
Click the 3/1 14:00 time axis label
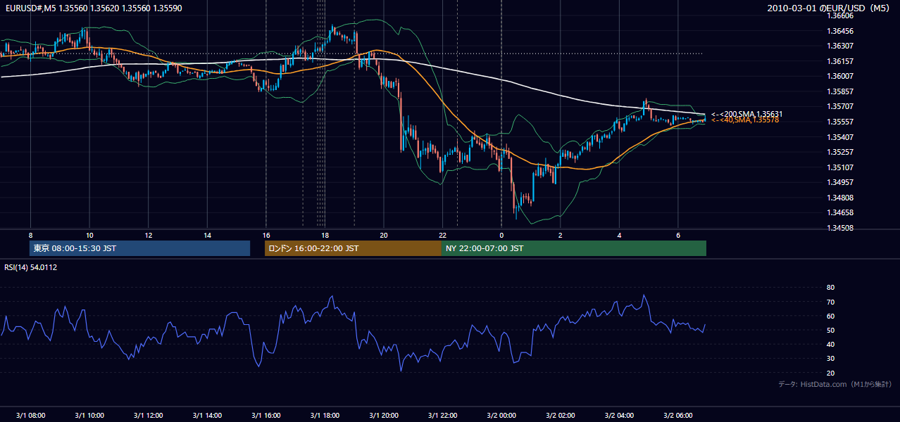(x=207, y=416)
